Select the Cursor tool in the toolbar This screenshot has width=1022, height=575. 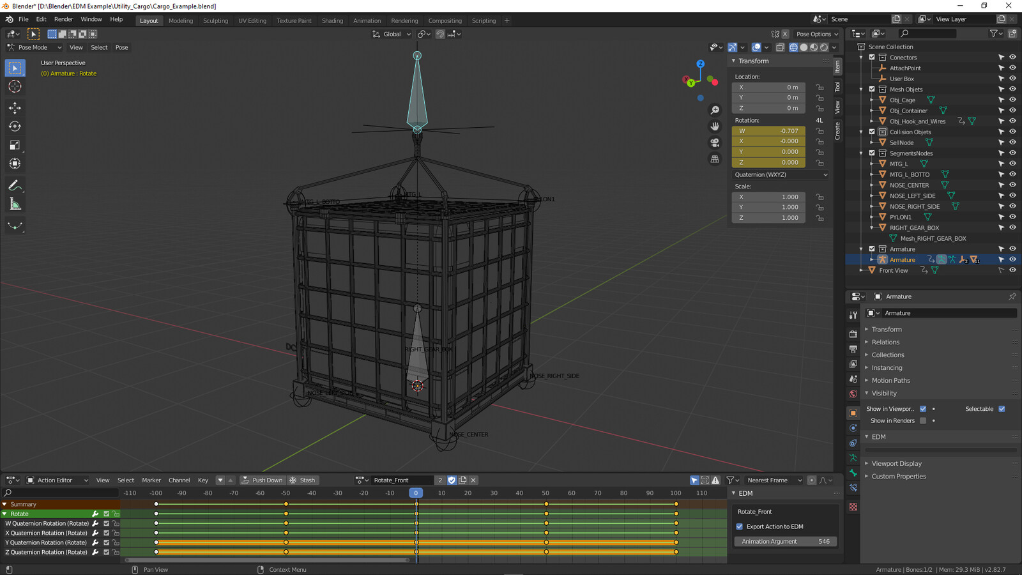click(x=15, y=87)
